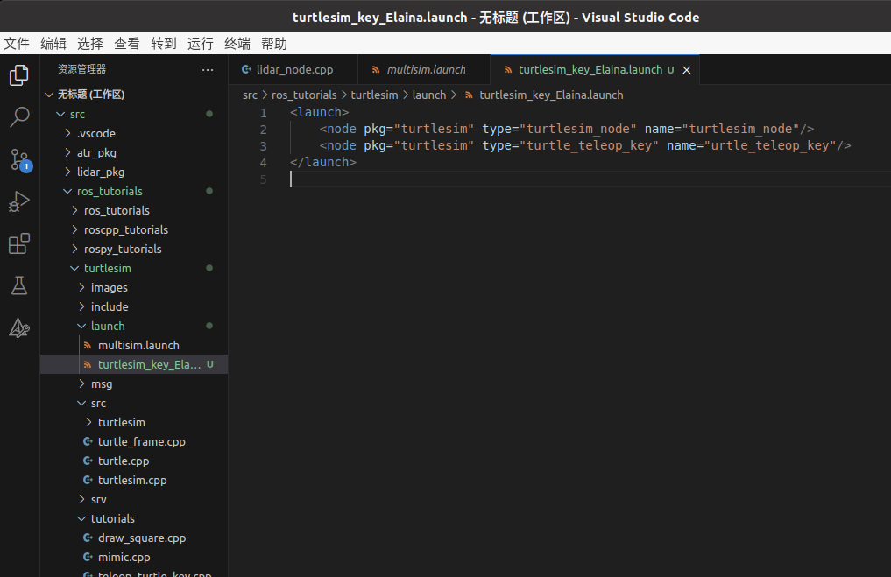The height and width of the screenshot is (577, 891).
Task: Open turtle.cpp from the file tree
Action: [134, 461]
